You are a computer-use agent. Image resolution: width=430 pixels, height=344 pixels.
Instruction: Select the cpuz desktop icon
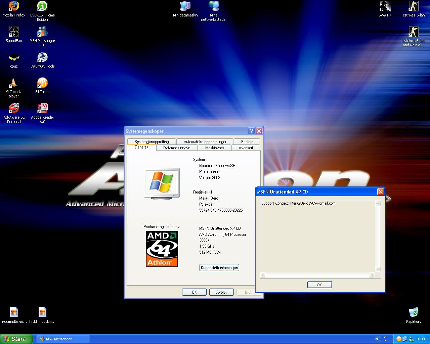click(14, 60)
